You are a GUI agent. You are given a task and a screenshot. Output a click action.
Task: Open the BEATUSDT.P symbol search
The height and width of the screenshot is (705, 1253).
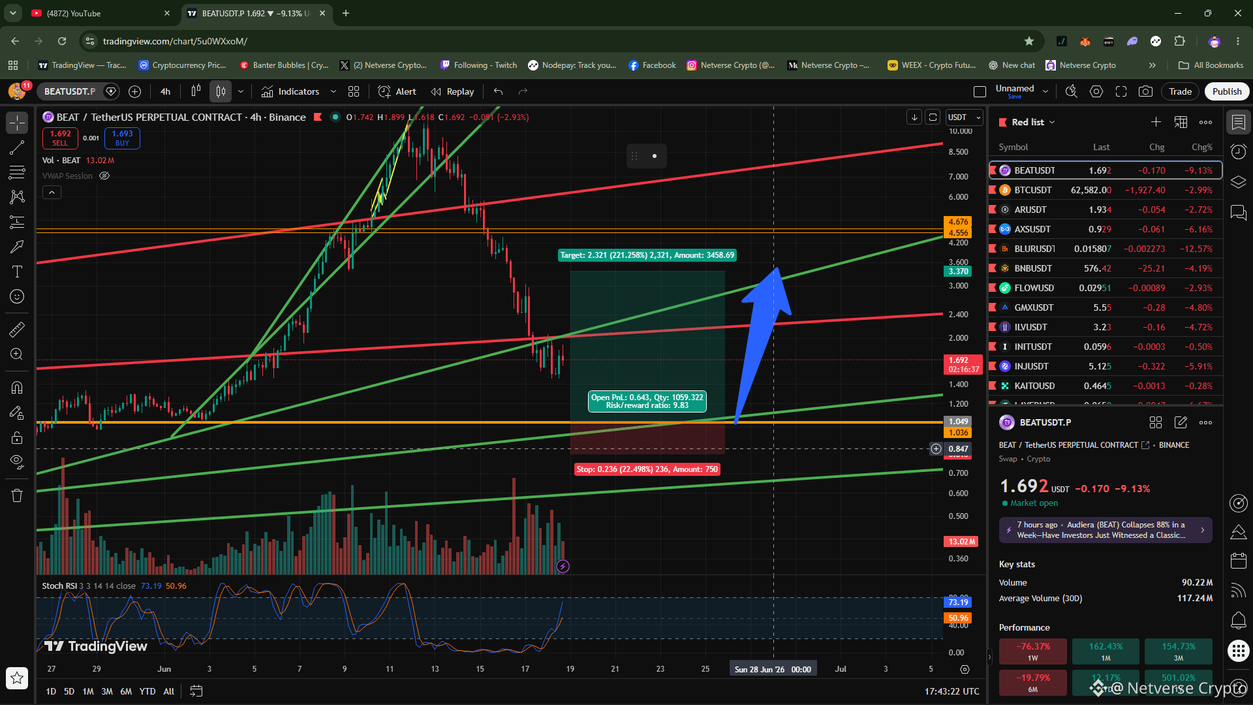pyautogui.click(x=70, y=91)
